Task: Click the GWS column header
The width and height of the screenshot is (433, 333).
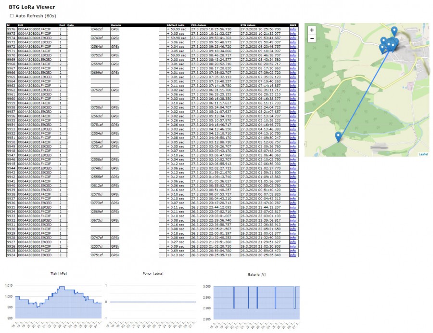Action: click(293, 25)
